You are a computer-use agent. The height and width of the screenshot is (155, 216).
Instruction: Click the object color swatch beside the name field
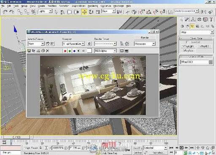[x=211, y=62]
